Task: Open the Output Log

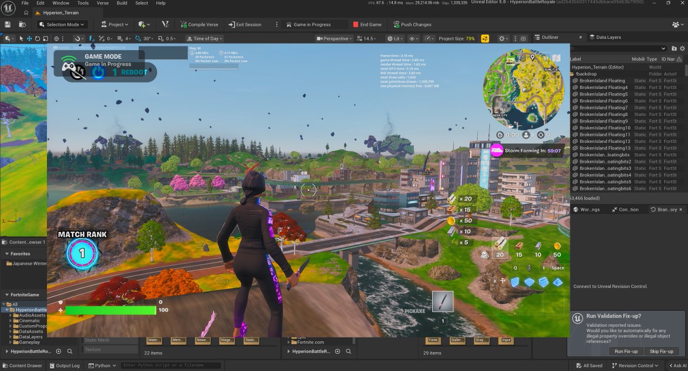Action: 64,365
